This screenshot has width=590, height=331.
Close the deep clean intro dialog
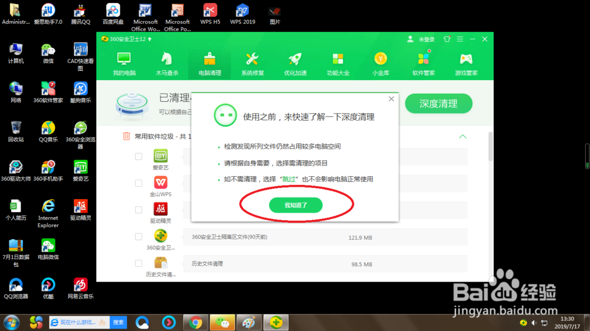[x=391, y=99]
